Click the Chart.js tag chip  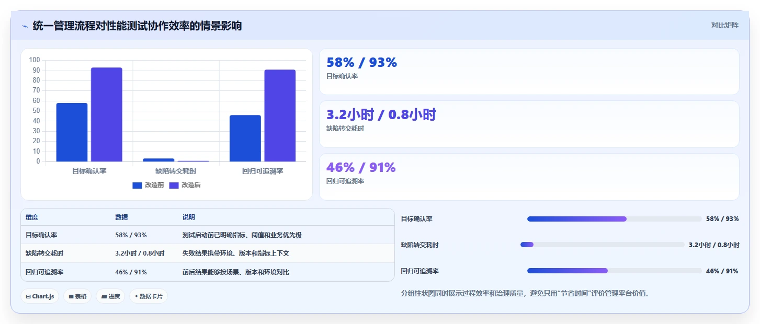click(x=40, y=296)
